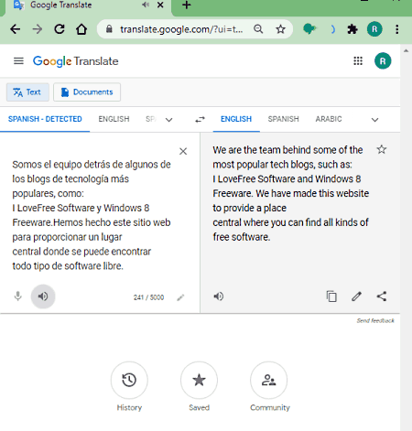
Task: Switch to Documents translation mode
Action: click(x=87, y=92)
